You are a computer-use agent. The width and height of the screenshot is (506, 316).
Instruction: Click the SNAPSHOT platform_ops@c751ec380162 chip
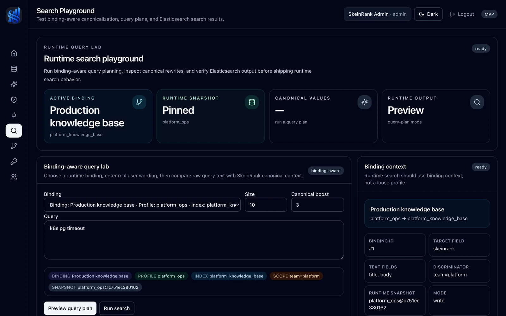[95, 287]
